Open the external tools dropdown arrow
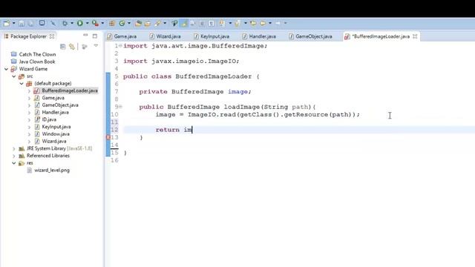 point(102,23)
